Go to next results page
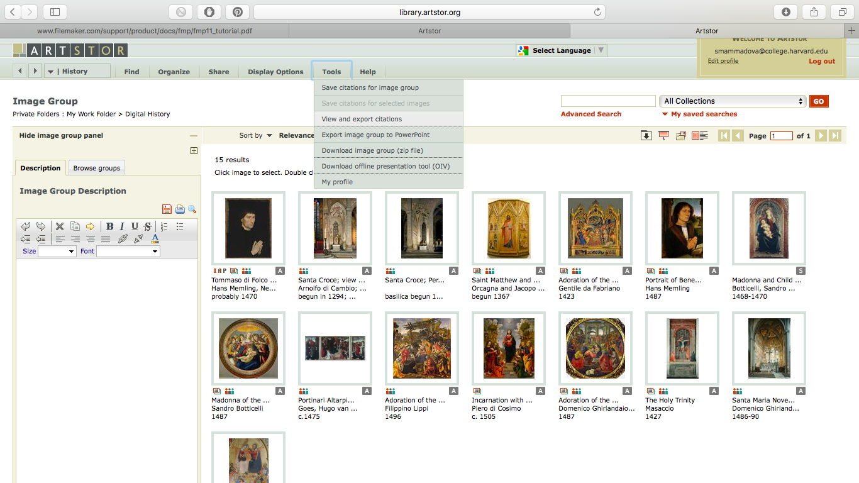The width and height of the screenshot is (859, 483). pos(821,135)
